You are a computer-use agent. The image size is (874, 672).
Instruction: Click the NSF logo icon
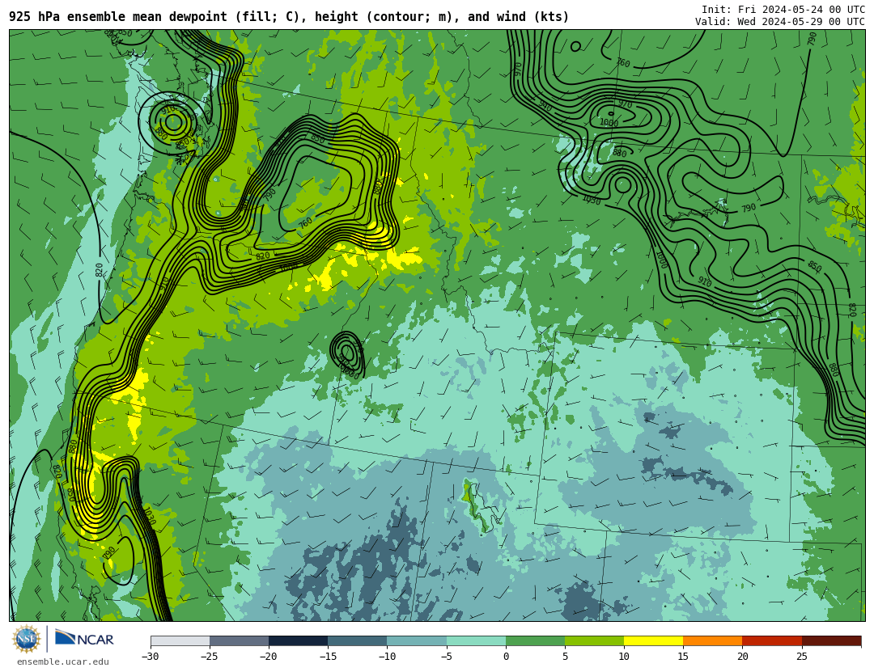click(x=27, y=639)
